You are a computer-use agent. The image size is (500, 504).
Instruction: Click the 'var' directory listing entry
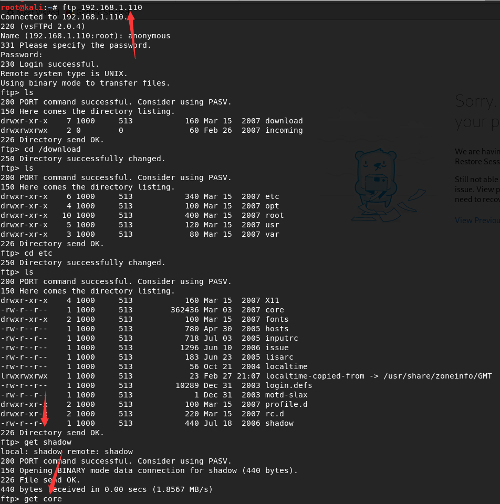point(272,234)
